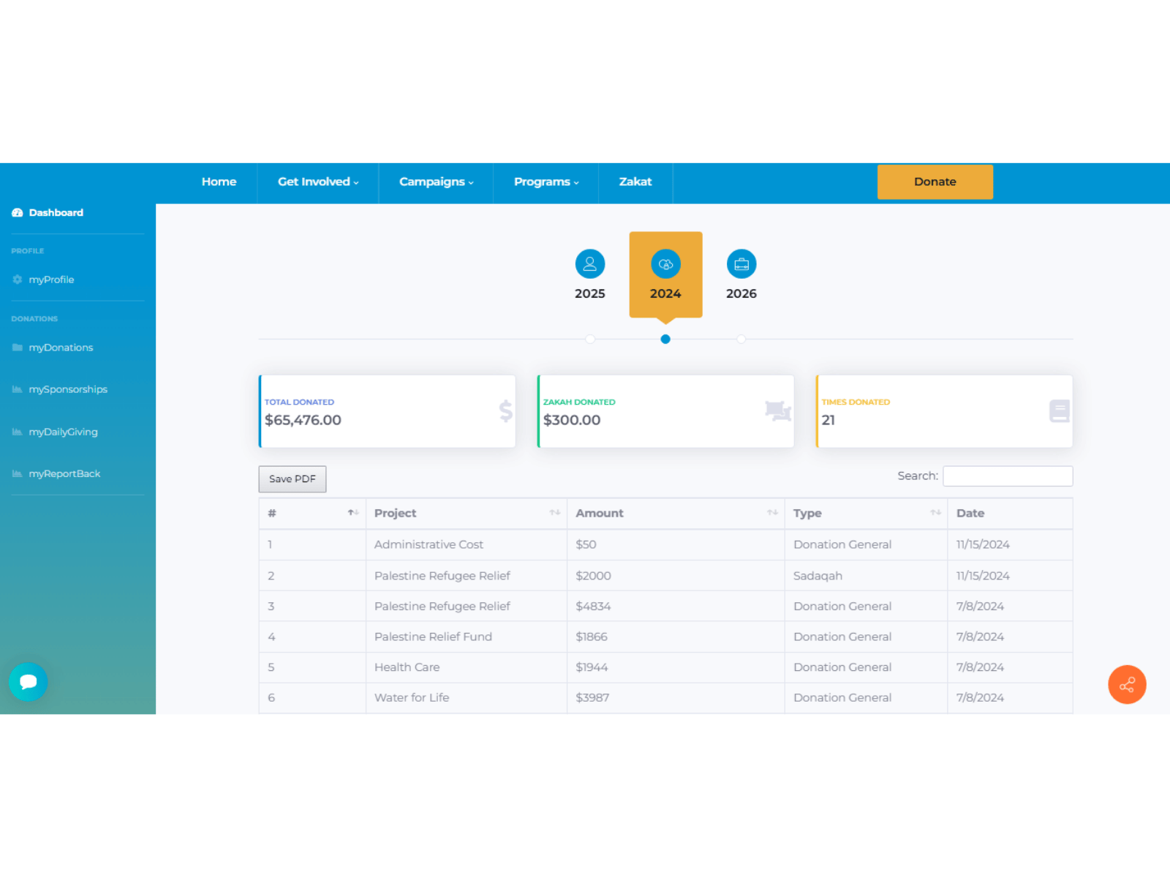
Task: Click the $1866 amount cell
Action: click(x=676, y=637)
